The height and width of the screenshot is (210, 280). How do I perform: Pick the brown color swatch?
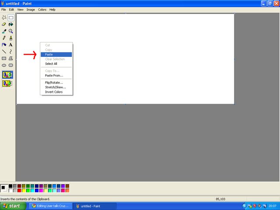pos(67,186)
